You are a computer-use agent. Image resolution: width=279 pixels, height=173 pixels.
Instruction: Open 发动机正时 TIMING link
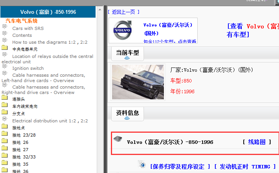point(245,167)
